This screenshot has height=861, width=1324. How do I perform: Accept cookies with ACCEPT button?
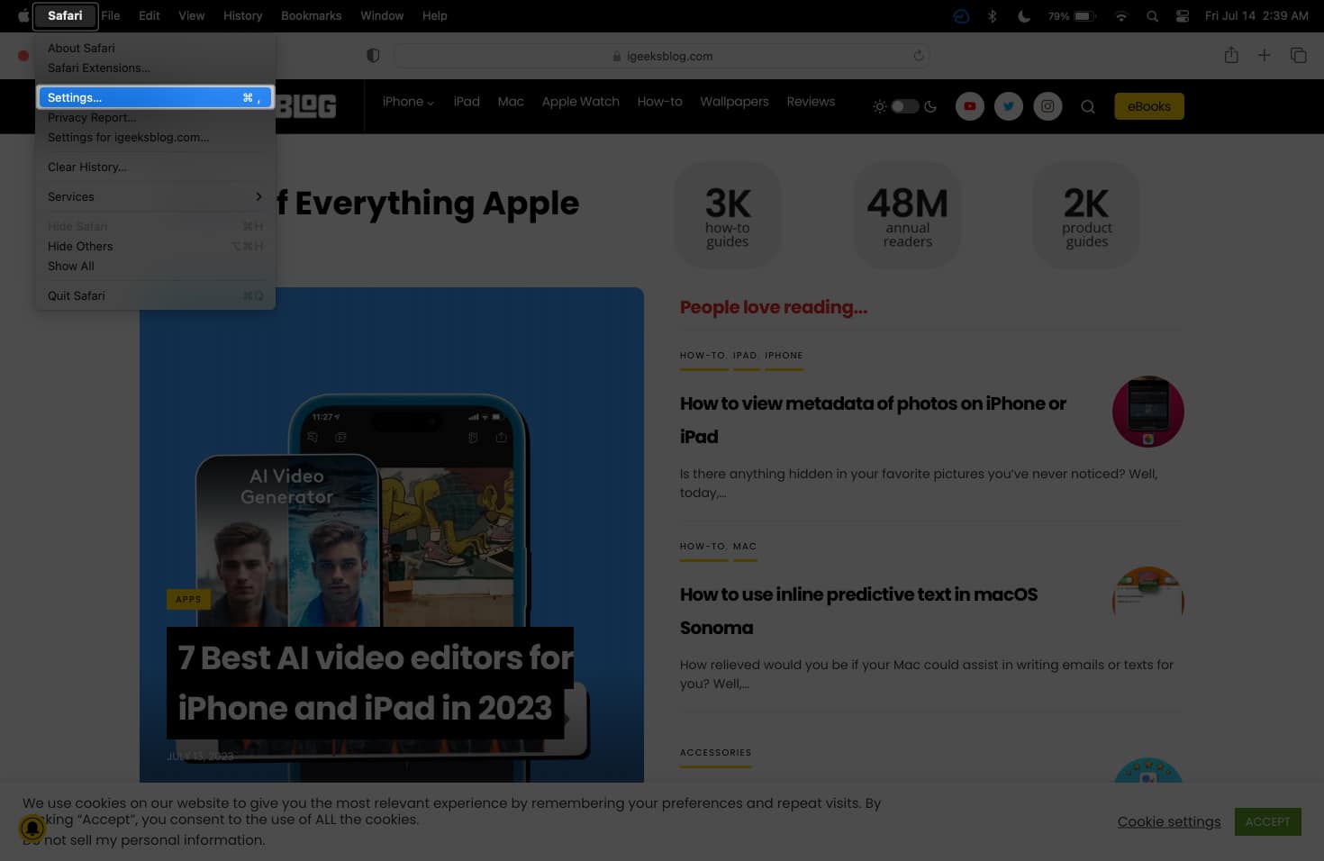[1267, 821]
